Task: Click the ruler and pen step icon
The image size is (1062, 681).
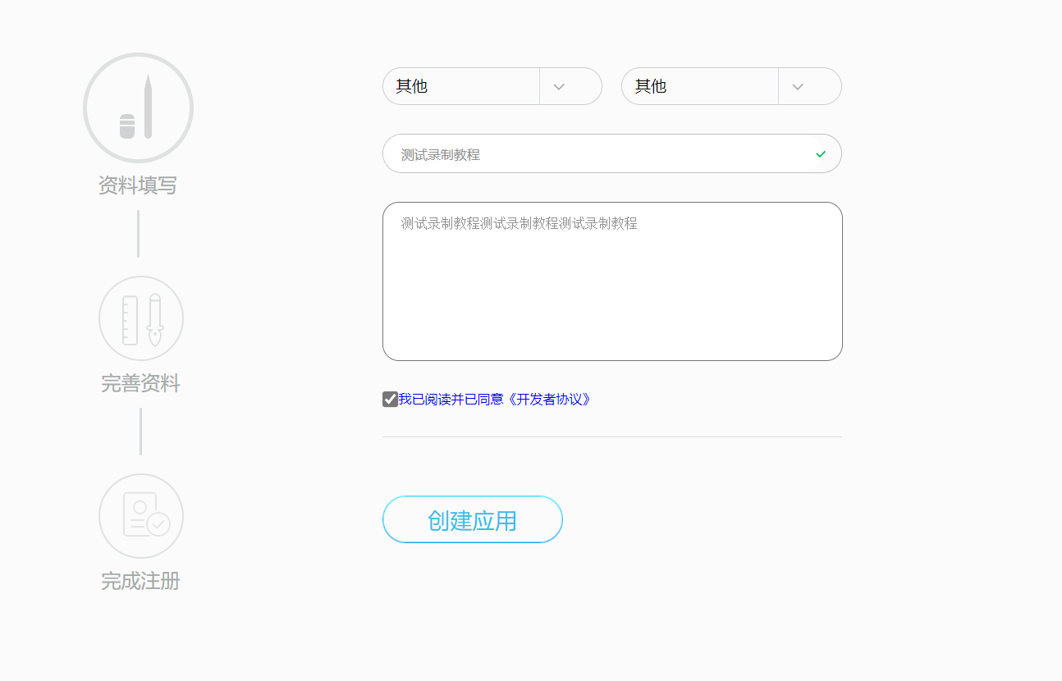Action: [141, 318]
